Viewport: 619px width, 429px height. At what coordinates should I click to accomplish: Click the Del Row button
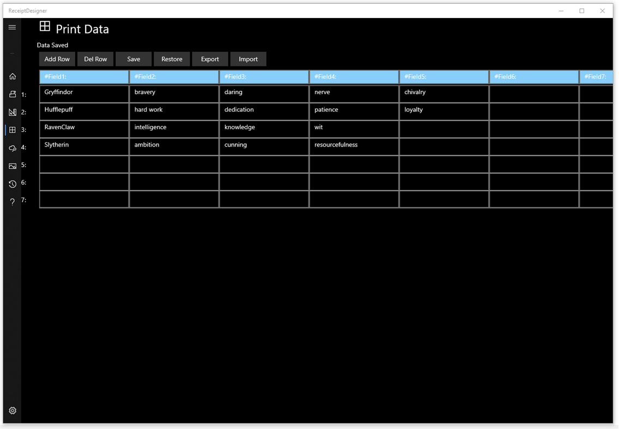pos(95,59)
